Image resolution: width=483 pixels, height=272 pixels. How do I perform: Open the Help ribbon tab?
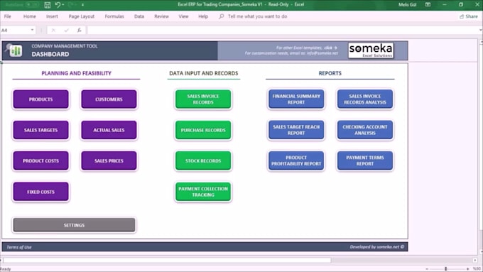[203, 16]
